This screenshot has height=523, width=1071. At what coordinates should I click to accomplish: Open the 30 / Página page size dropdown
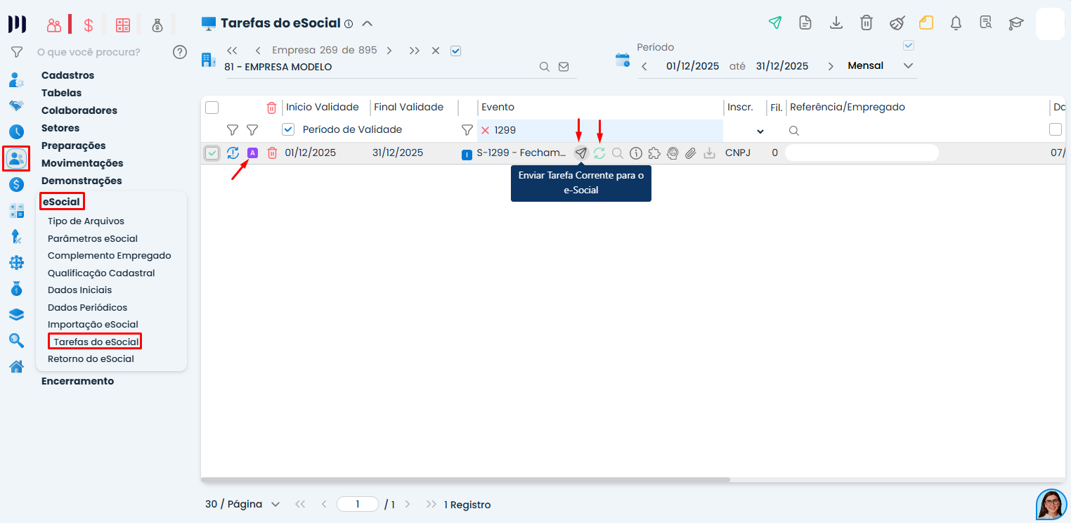click(242, 504)
